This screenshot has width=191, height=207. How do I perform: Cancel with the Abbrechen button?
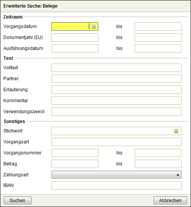coord(170,201)
